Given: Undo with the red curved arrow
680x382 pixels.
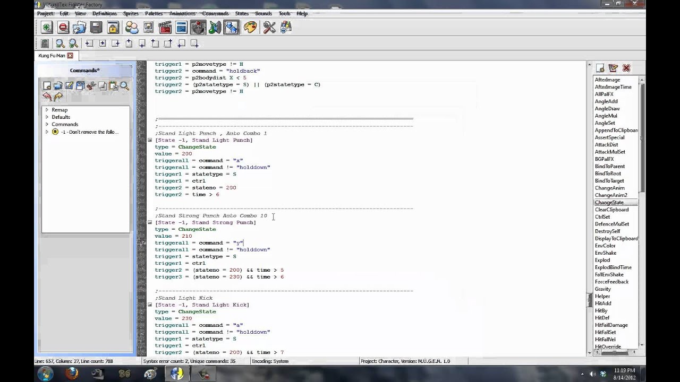Looking at the screenshot, I should [x=47, y=97].
